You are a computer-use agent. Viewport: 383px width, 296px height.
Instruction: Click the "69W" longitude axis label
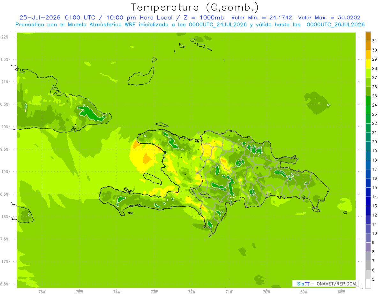(304, 292)
